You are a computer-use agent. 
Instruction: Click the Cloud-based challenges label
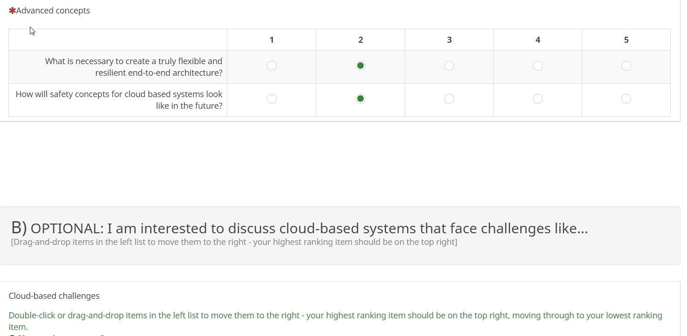click(54, 296)
